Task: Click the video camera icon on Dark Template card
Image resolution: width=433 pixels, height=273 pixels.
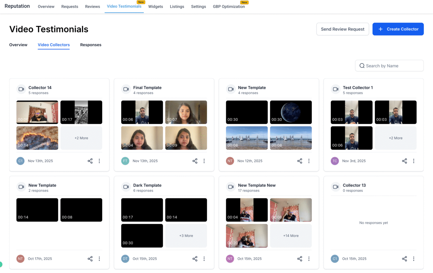Action: coord(126,187)
